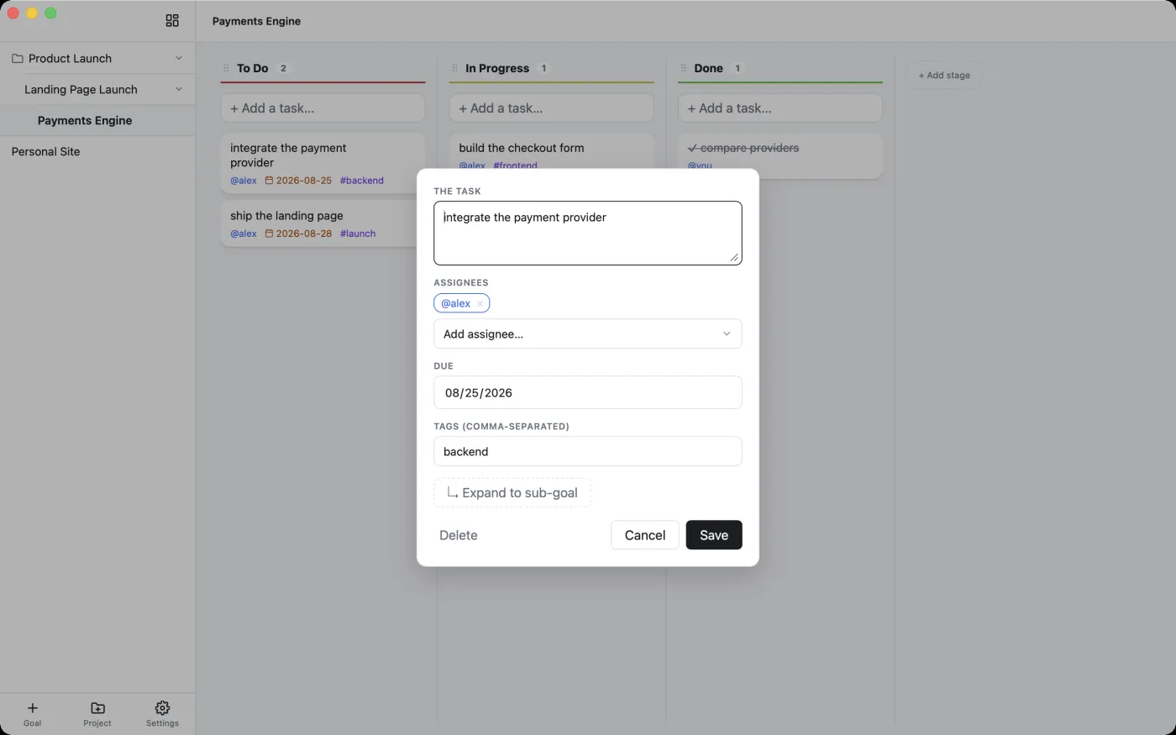Click Delete in the task dialog

tap(459, 535)
